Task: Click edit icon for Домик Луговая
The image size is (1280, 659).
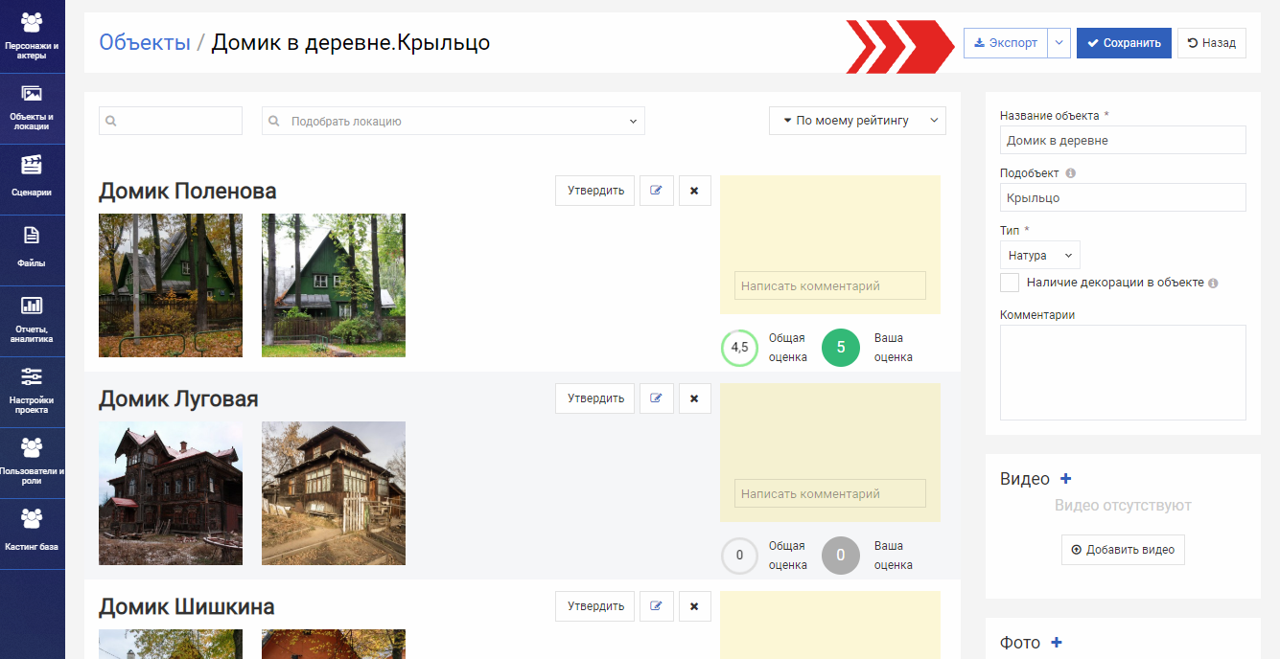Action: point(657,398)
